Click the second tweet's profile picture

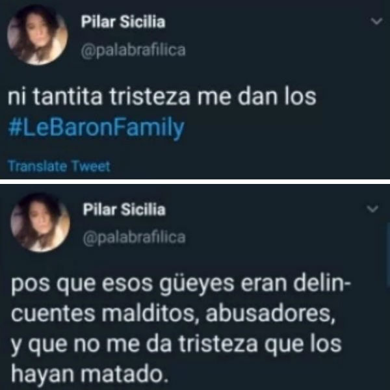[x=40, y=222]
